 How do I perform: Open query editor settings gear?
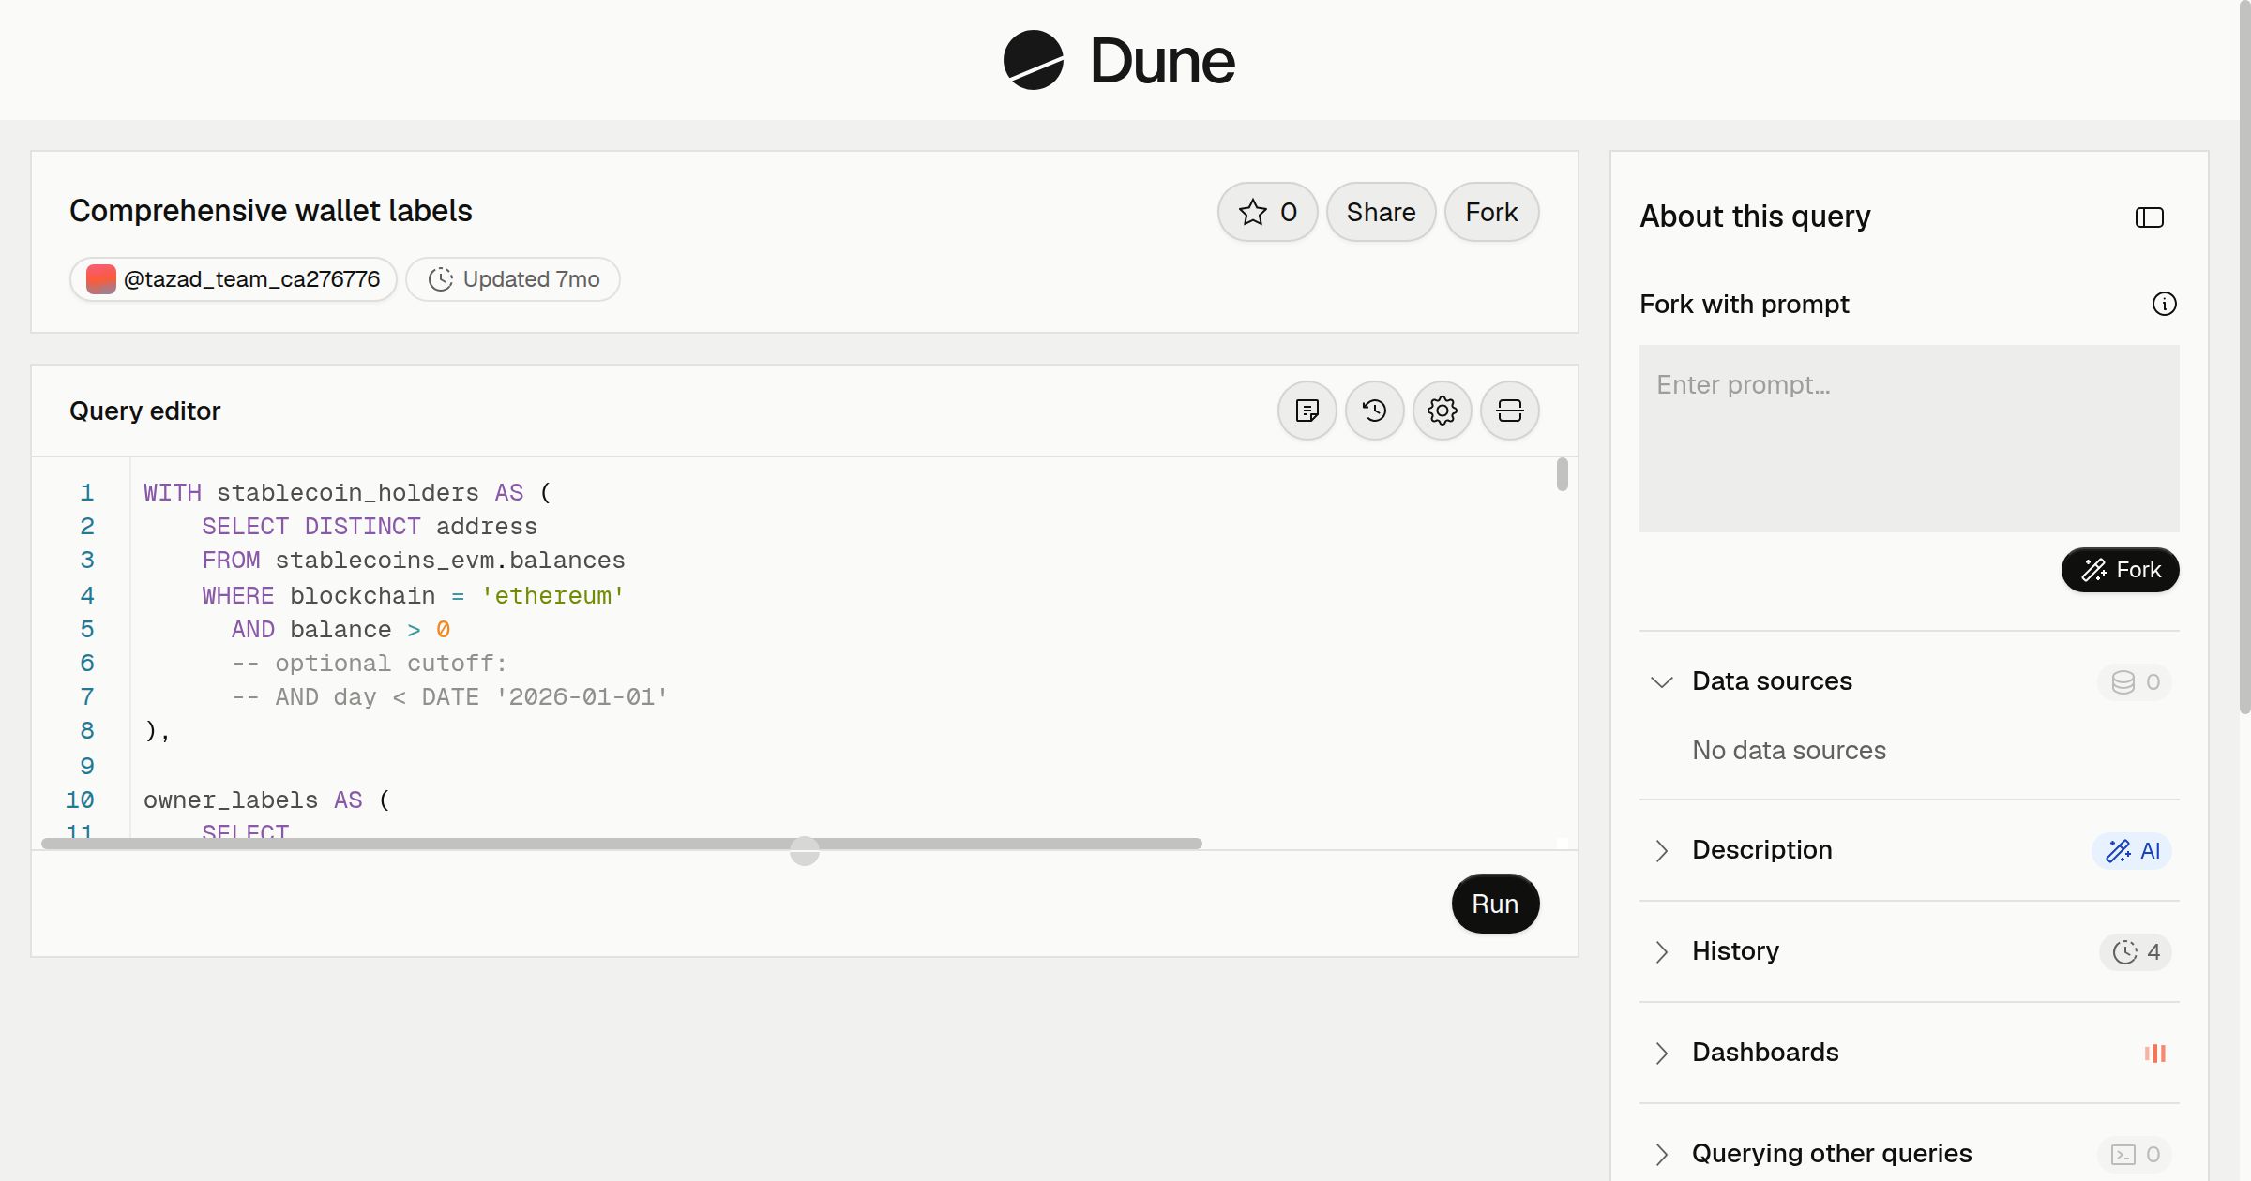point(1442,411)
